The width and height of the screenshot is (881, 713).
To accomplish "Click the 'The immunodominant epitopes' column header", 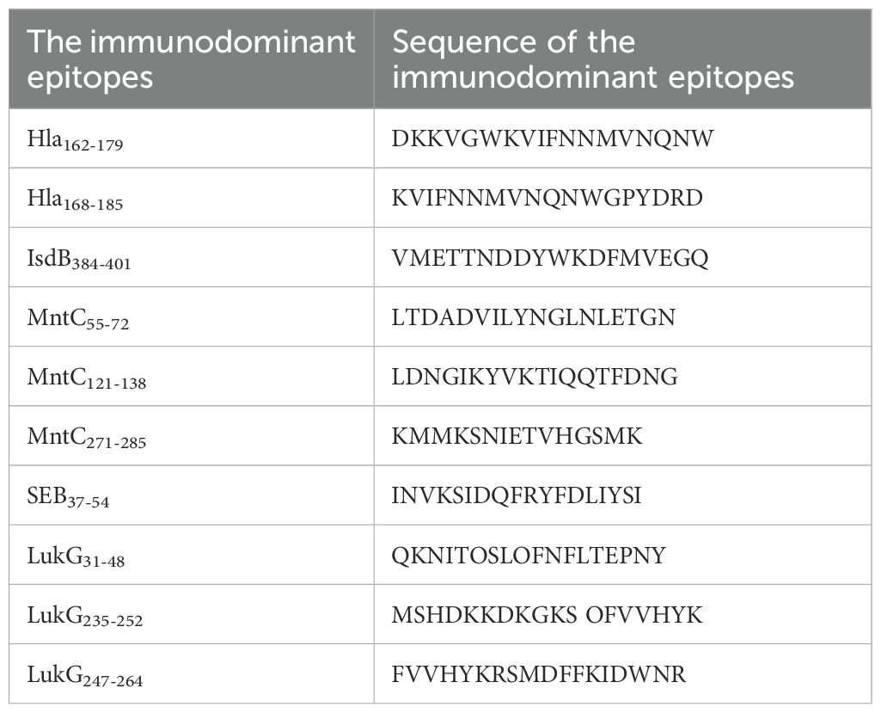I will (193, 59).
